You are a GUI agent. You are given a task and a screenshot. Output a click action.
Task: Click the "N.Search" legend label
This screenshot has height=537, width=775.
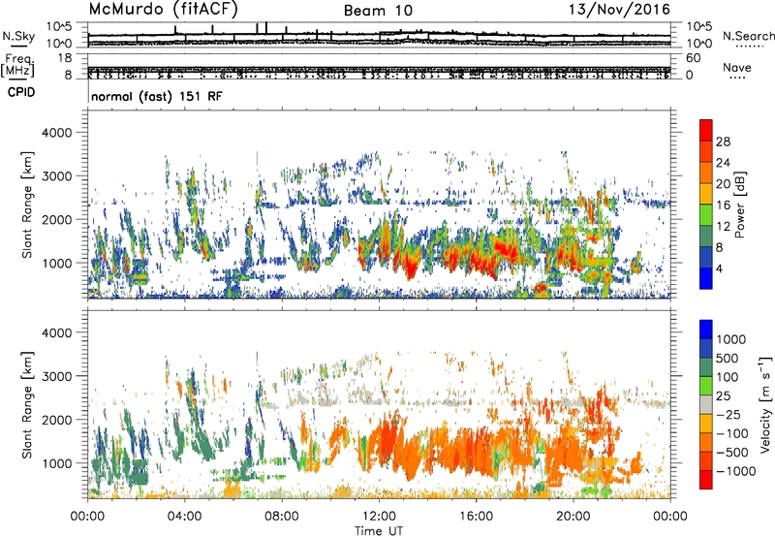[x=749, y=36]
